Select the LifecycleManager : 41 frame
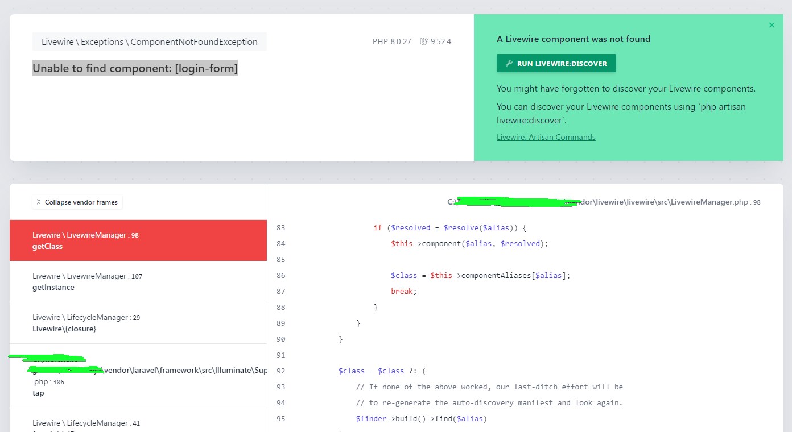The image size is (792, 432). point(138,420)
